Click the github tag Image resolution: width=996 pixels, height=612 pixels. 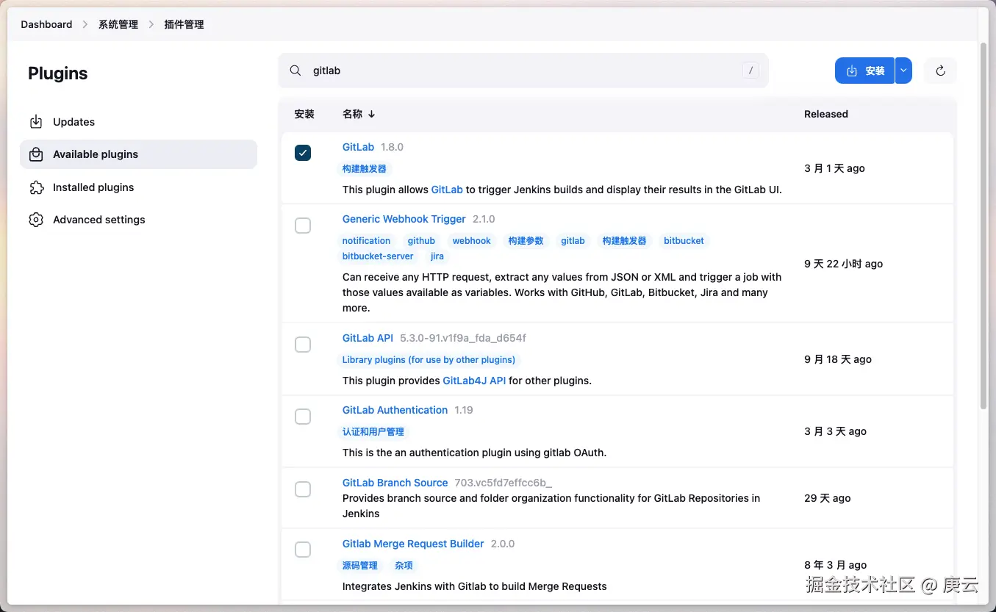click(421, 240)
